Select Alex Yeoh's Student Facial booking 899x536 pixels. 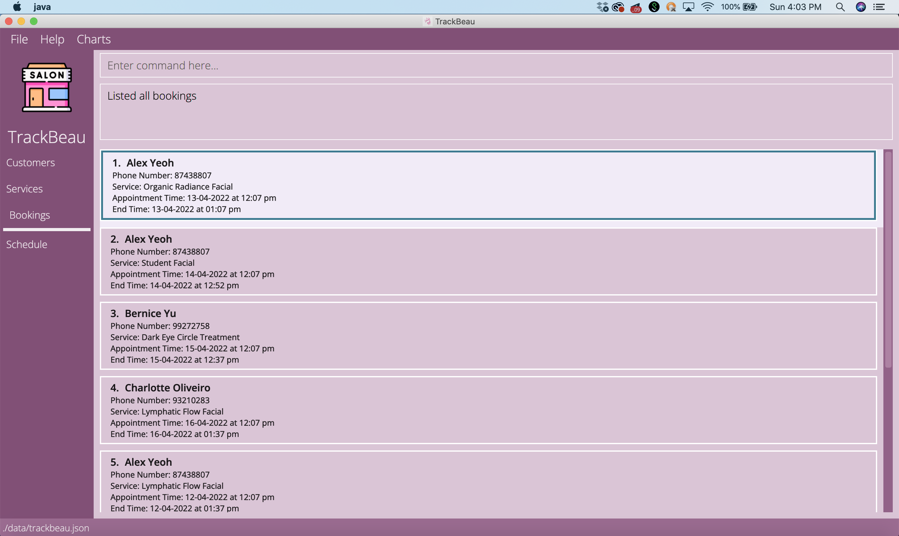point(488,261)
